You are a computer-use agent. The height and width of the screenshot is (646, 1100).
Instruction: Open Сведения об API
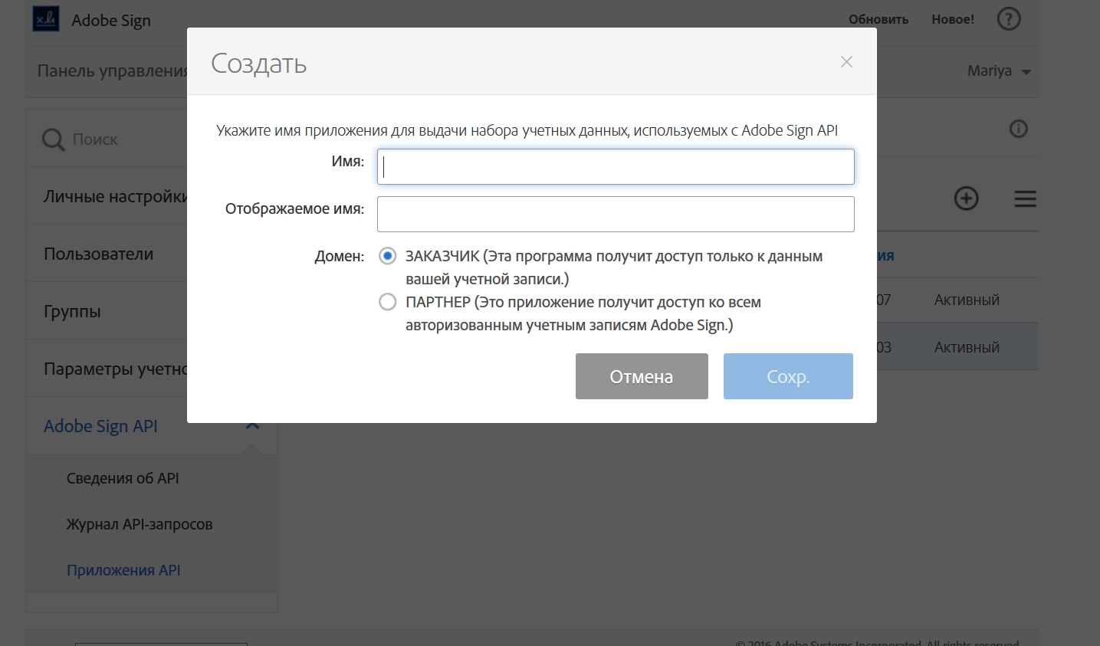(x=123, y=478)
